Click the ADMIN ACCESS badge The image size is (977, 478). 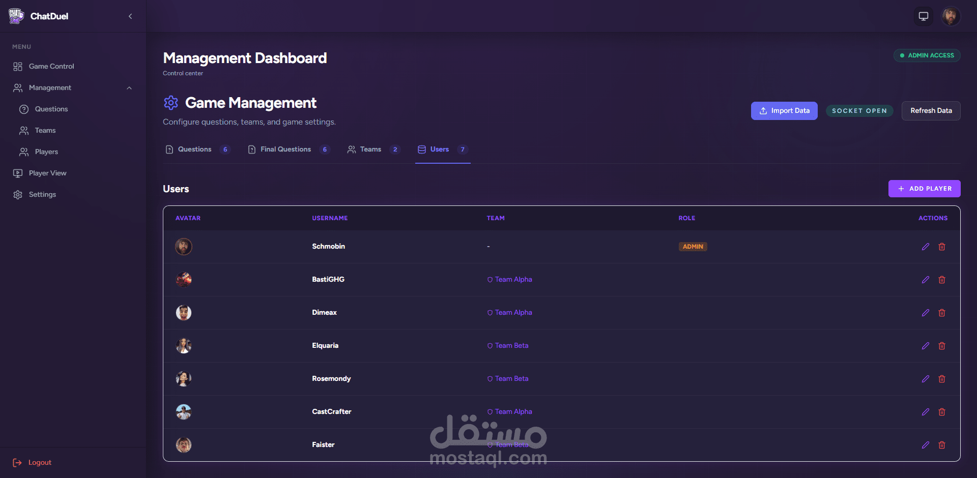927,55
